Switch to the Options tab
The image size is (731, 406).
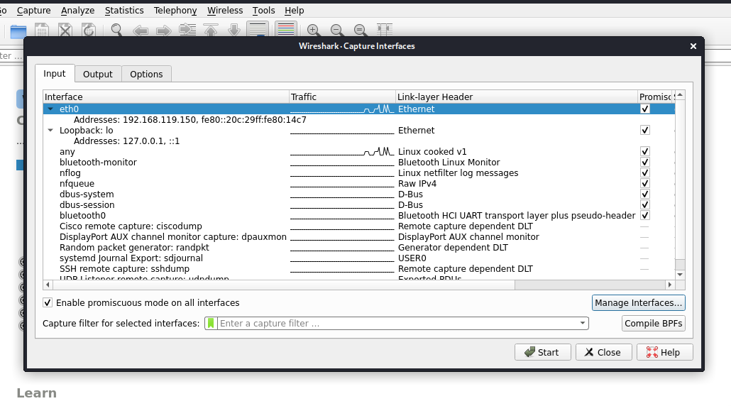point(146,74)
